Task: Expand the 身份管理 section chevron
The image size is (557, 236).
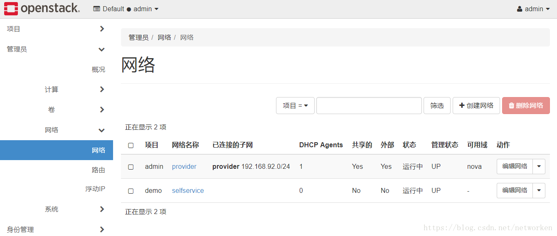Action: tap(102, 229)
